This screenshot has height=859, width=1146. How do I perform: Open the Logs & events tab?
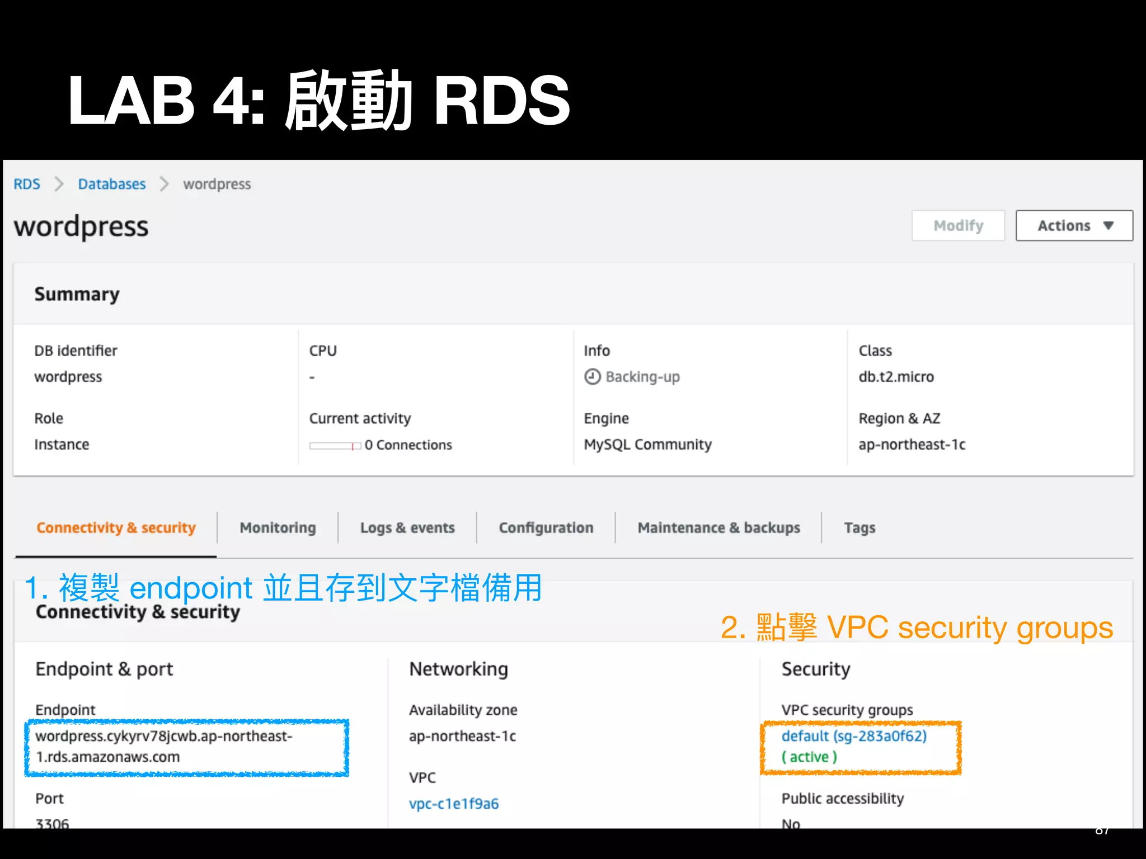[x=407, y=528]
